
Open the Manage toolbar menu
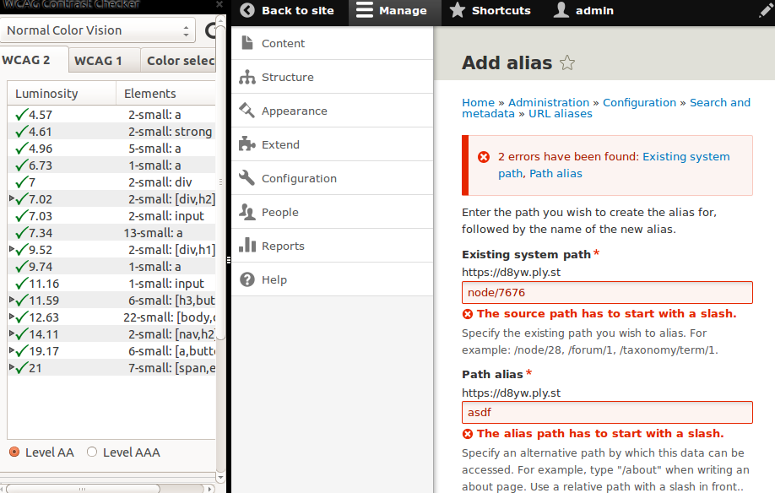(392, 11)
